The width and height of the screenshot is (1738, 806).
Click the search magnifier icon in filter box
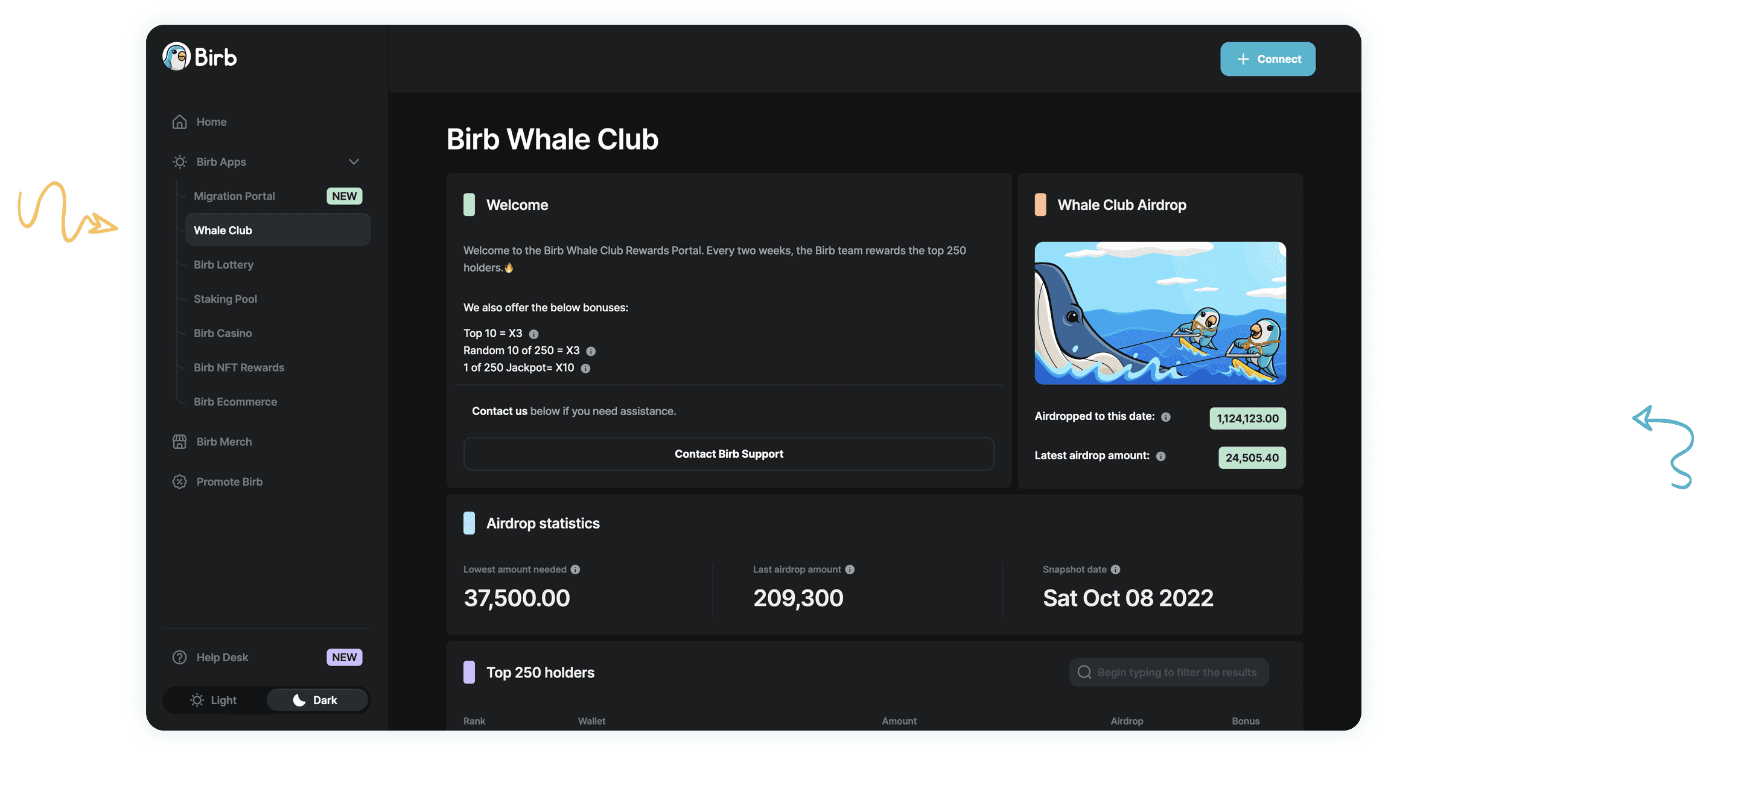1084,673
